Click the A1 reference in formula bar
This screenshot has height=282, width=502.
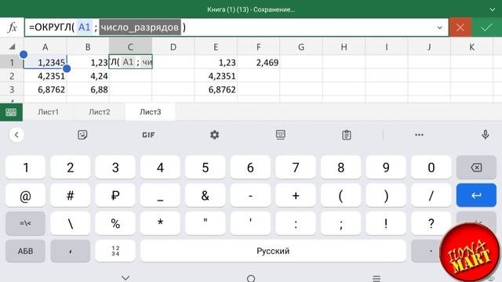coord(85,27)
